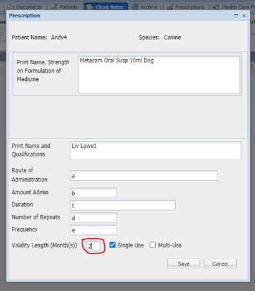Click the Prescriptions tab icon
Viewport: 255px width, 291px height.
(170, 7)
